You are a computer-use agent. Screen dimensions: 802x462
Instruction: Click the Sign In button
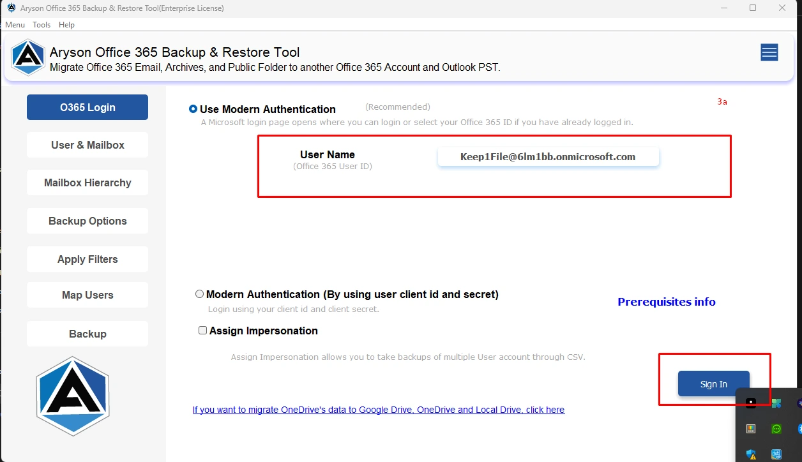[713, 384]
